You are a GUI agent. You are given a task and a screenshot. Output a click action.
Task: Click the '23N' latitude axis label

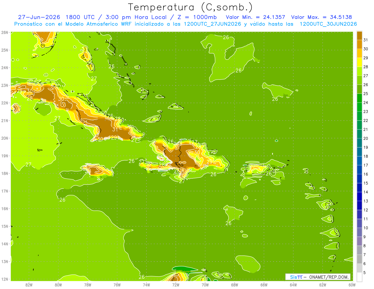4,85
